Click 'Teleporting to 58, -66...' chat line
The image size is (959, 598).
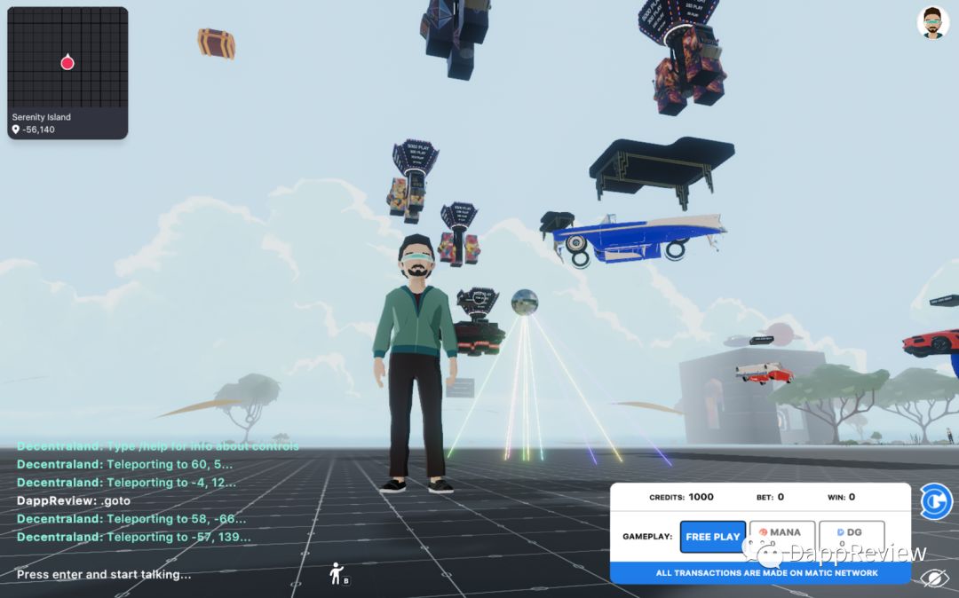131,519
